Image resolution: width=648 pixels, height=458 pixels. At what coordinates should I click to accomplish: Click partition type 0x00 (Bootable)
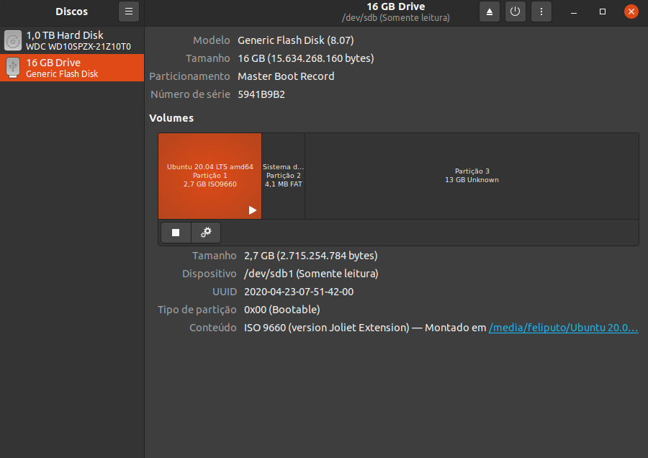282,310
